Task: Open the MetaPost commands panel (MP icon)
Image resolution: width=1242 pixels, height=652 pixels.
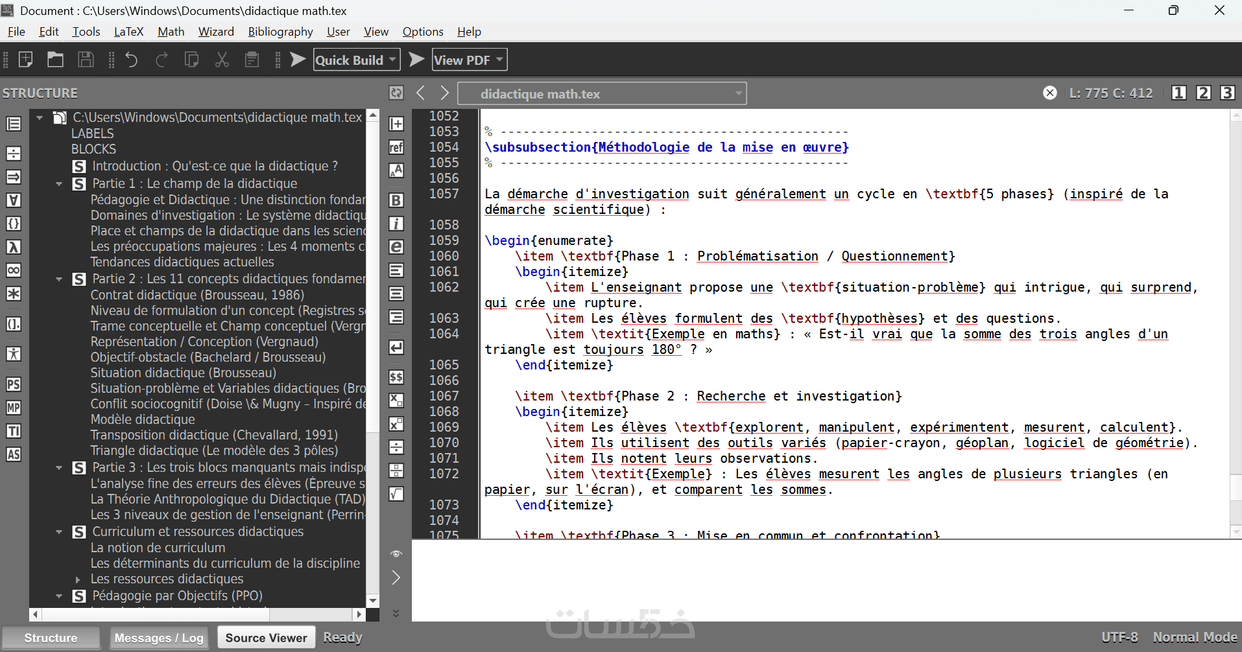Action: click(14, 408)
